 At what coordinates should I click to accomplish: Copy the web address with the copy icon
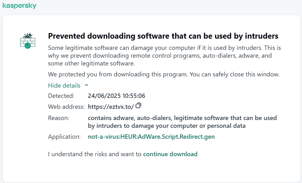pyautogui.click(x=138, y=106)
